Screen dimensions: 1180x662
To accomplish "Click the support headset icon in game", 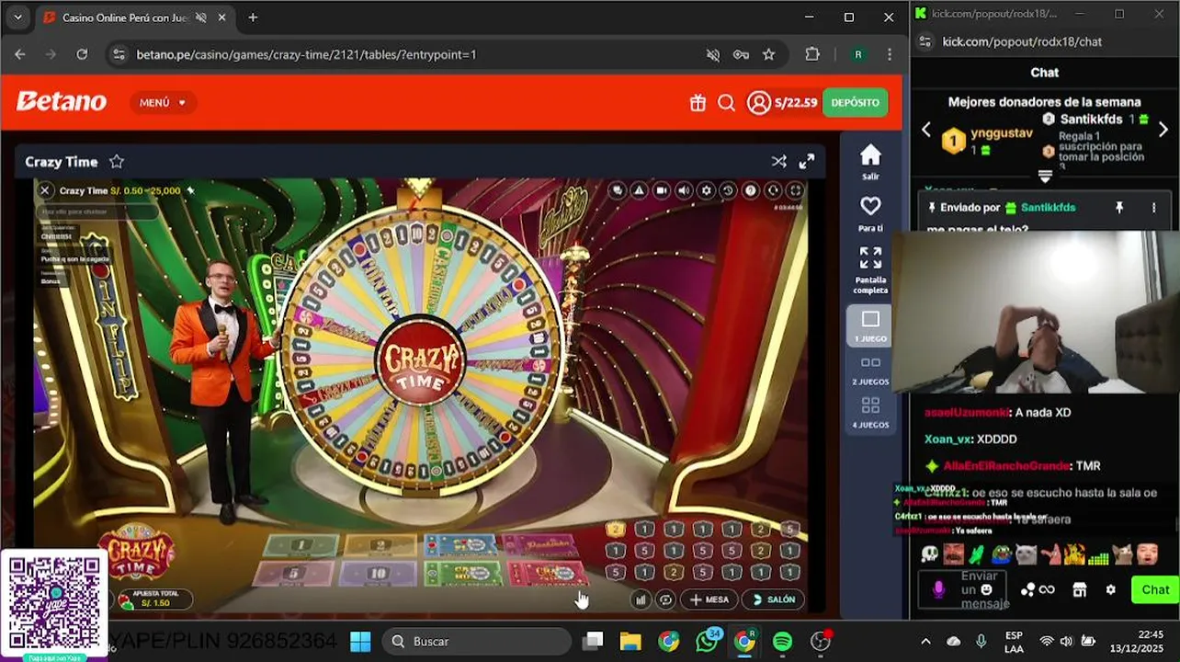I will coord(773,190).
